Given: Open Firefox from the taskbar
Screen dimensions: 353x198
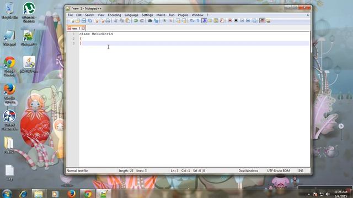Looking at the screenshot, I should (71, 194).
